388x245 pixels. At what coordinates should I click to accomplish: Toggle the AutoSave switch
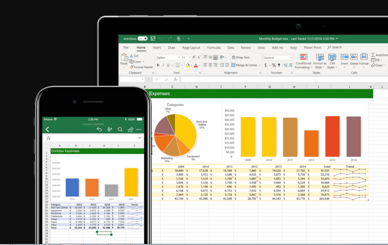tap(143, 38)
